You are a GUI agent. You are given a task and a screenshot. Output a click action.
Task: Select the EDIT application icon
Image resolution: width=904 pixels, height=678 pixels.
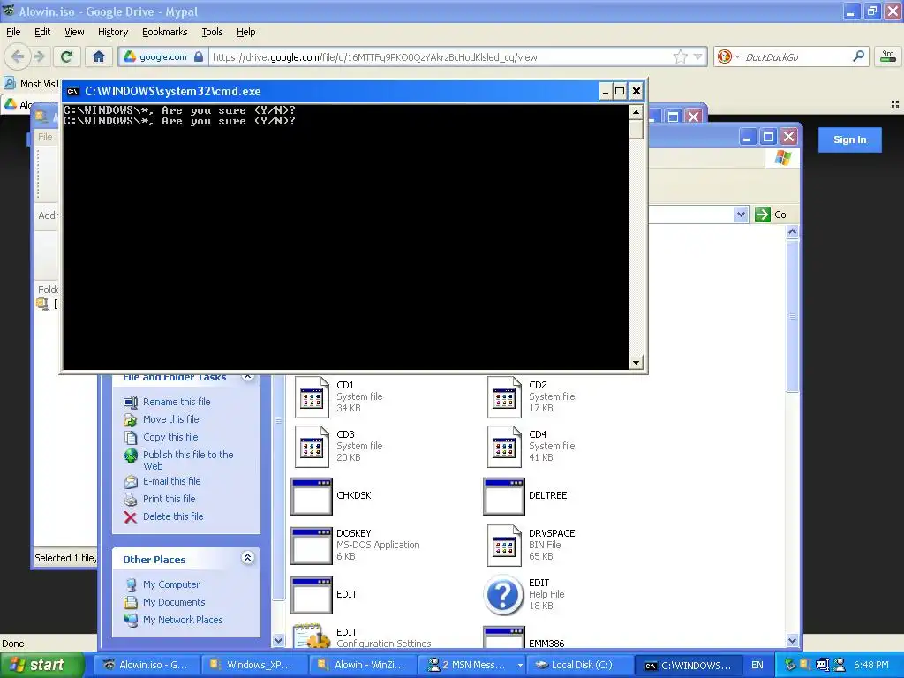coord(312,595)
